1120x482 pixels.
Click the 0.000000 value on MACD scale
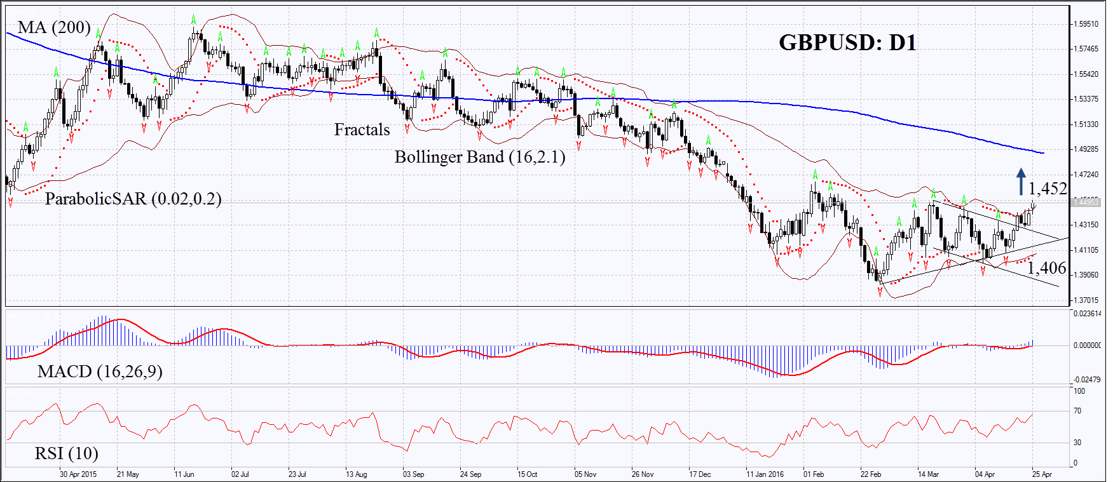click(x=1087, y=345)
